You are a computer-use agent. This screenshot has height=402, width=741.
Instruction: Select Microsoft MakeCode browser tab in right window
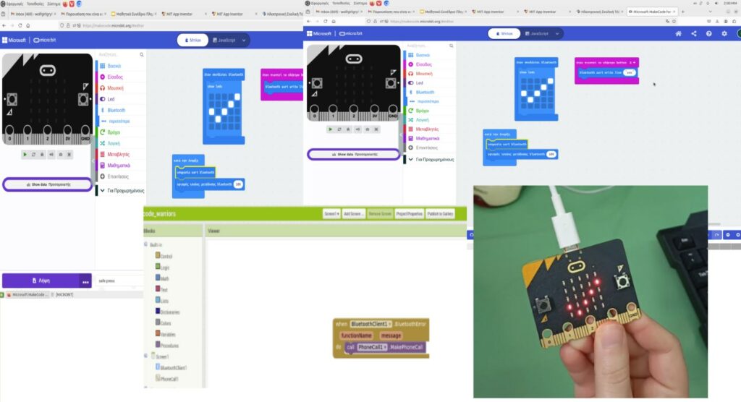pos(652,12)
